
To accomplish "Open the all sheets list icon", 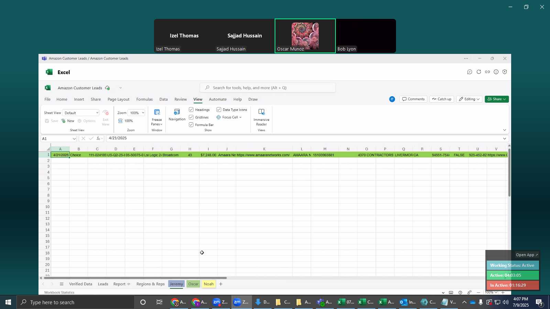I will (x=62, y=284).
